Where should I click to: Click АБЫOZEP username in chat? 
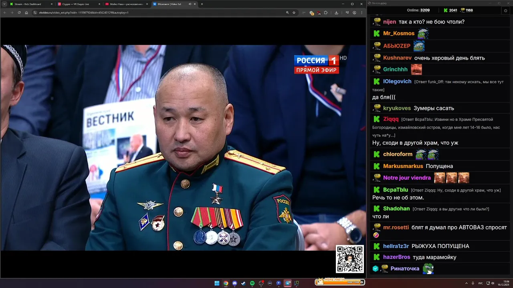click(x=397, y=46)
